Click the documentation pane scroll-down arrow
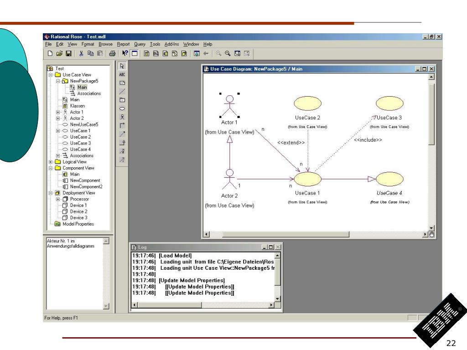The width and height of the screenshot is (467, 350). 106,306
